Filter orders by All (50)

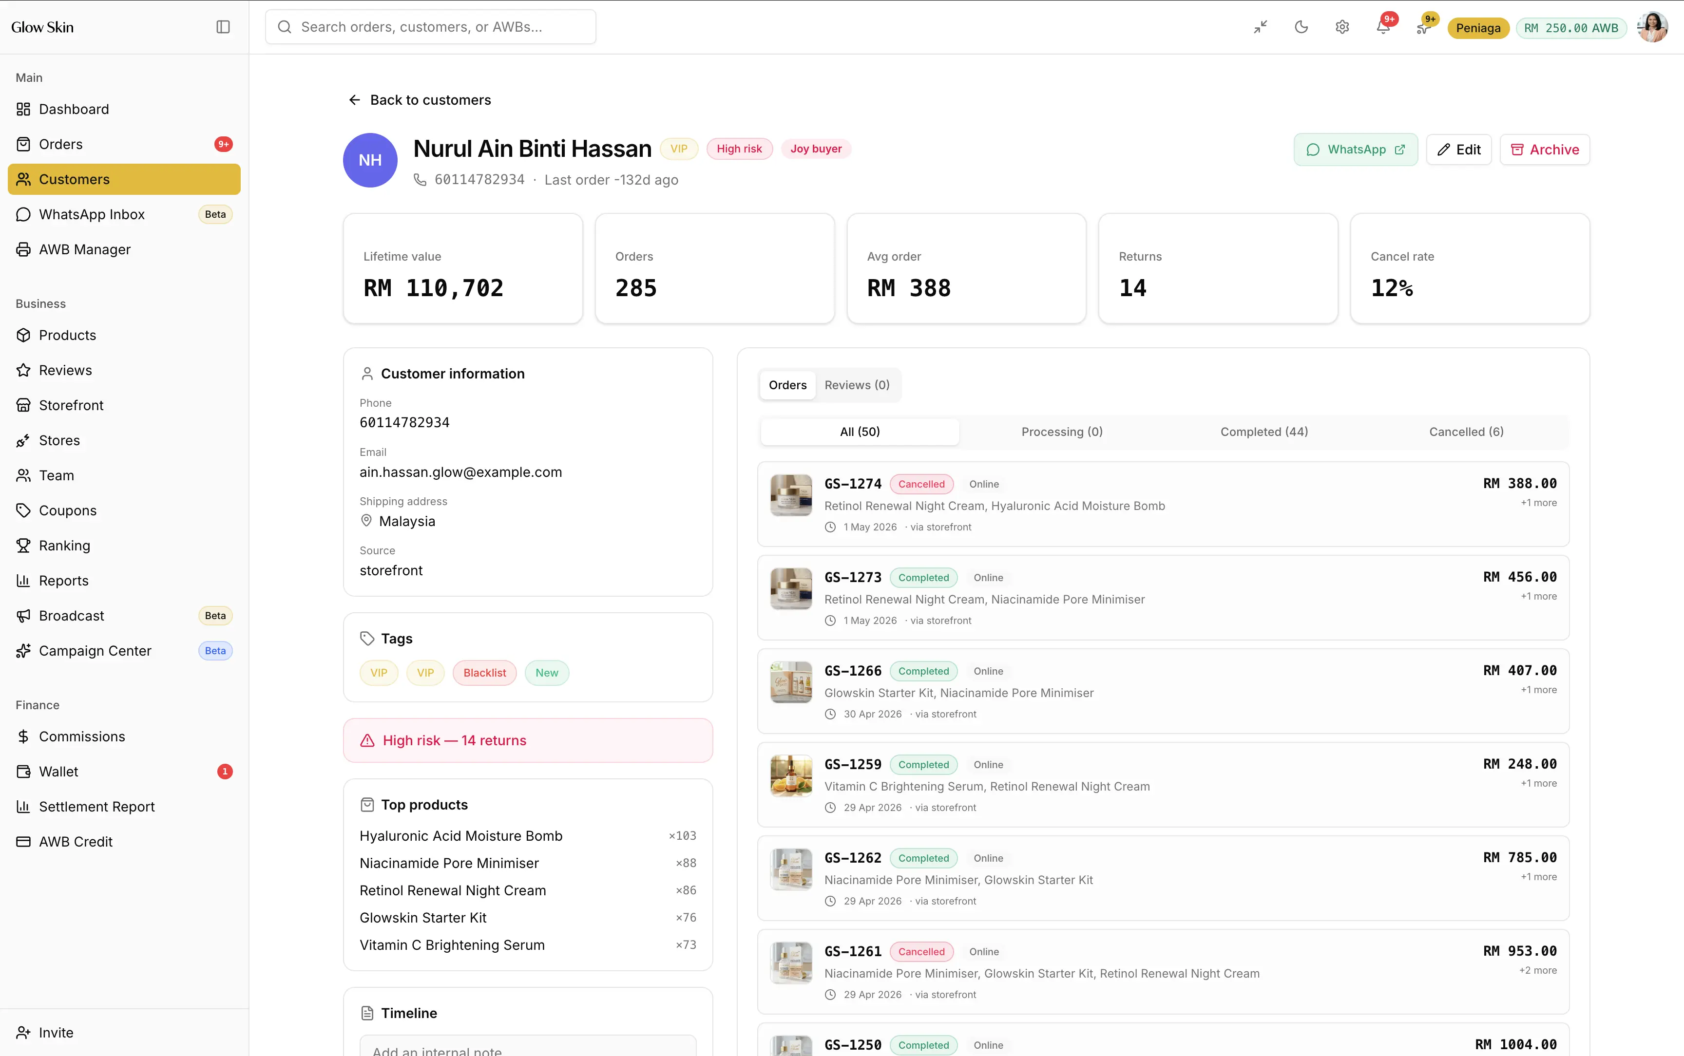click(x=860, y=432)
